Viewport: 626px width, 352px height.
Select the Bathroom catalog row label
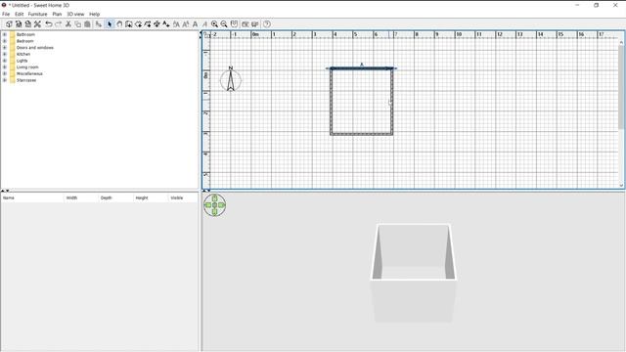click(25, 35)
